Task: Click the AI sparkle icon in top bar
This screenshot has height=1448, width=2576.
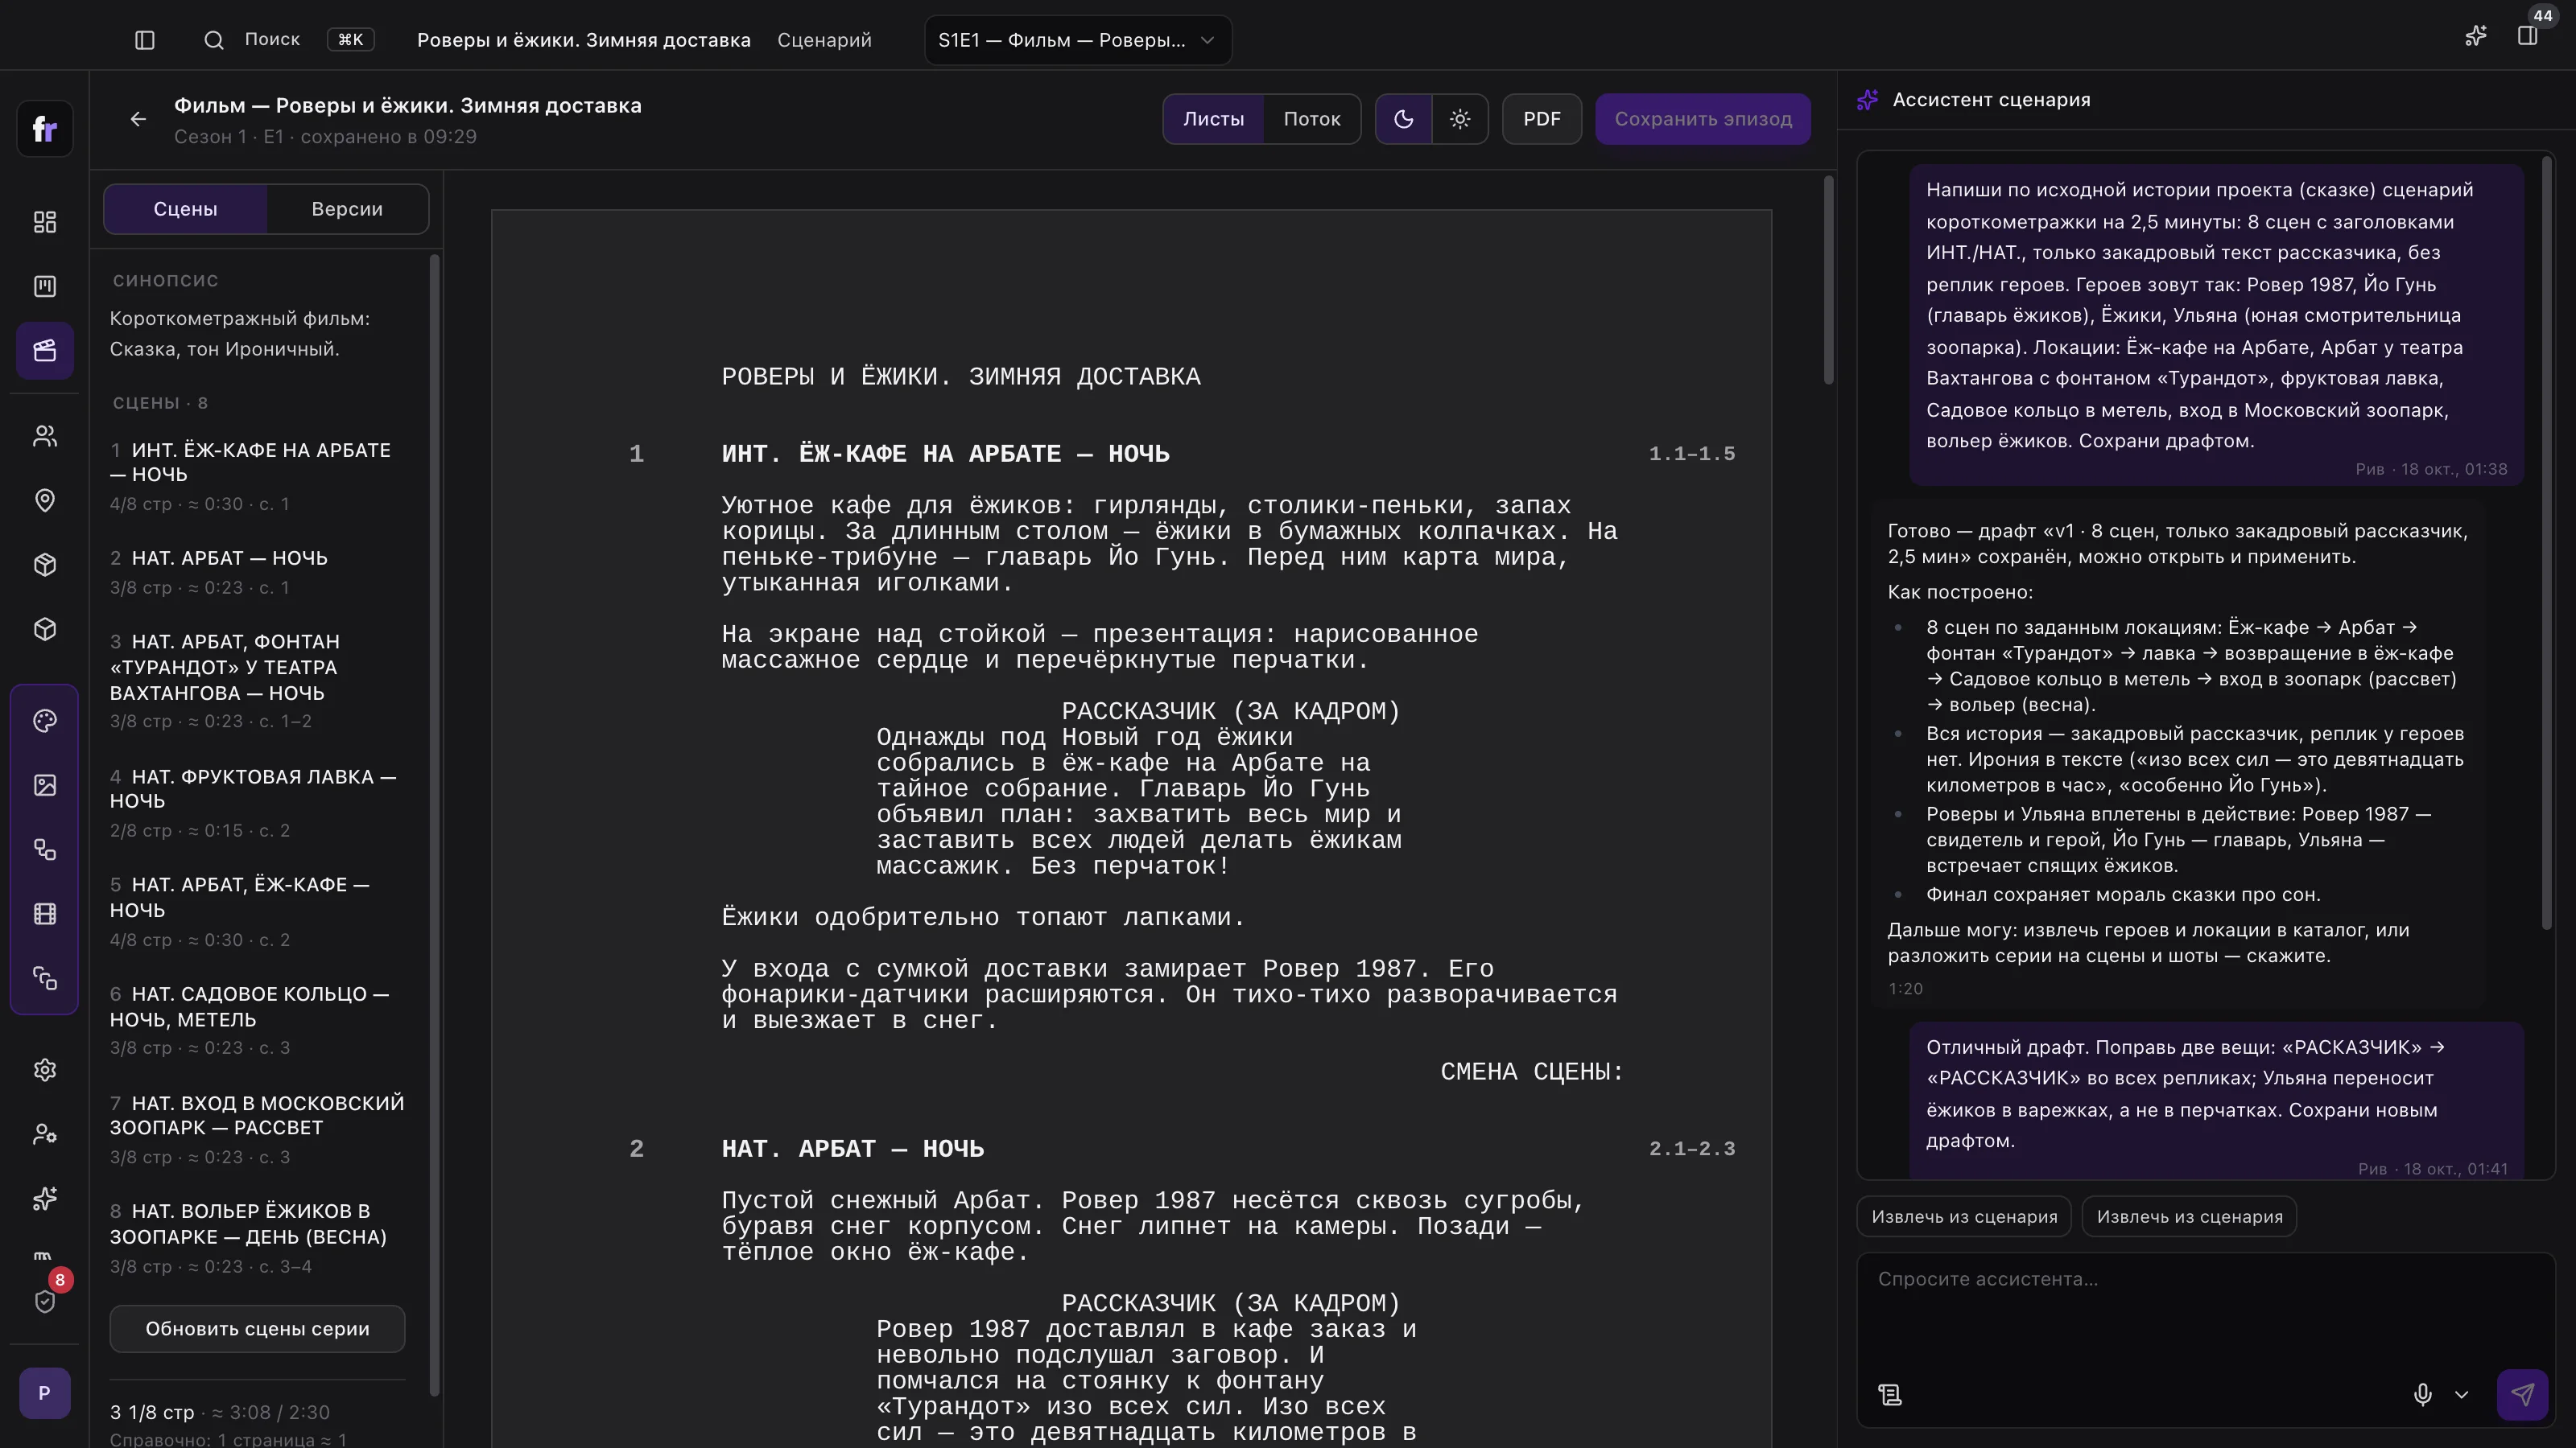Action: click(2475, 37)
